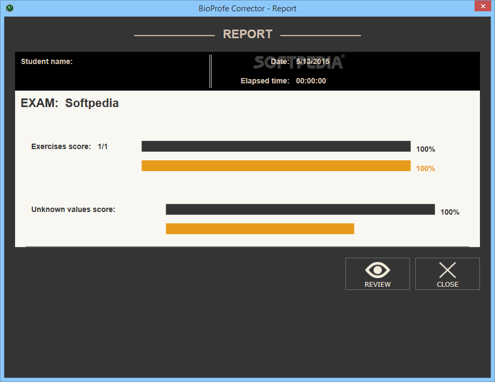Screen dimensions: 495x382
Task: Click the 'Unknown values score:' label
Action: [x=73, y=209]
